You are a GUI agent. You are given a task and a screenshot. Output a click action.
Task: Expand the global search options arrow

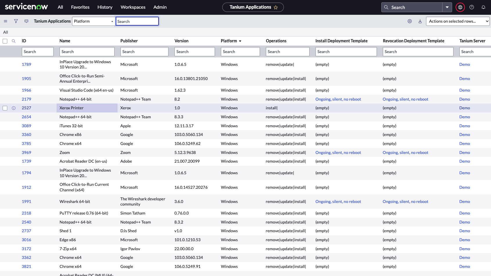click(447, 7)
